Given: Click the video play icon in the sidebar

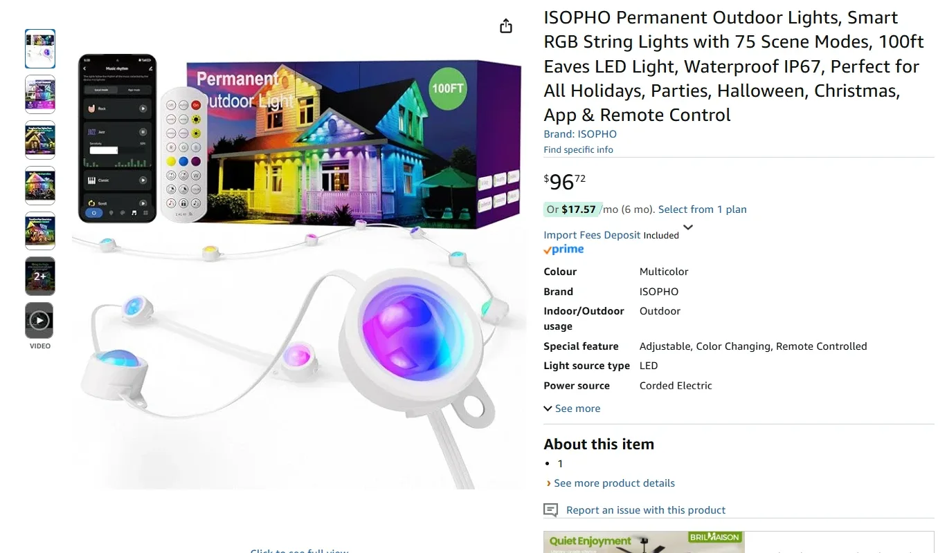Looking at the screenshot, I should [x=39, y=320].
